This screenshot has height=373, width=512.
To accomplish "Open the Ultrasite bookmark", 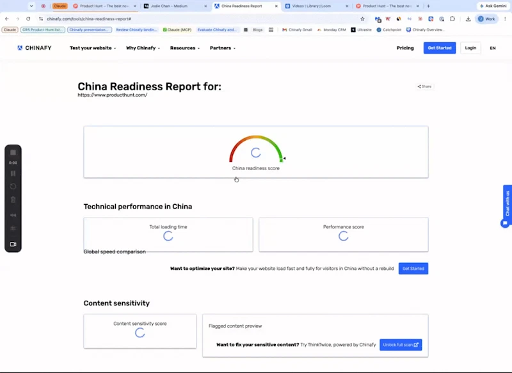I will 361,29.
